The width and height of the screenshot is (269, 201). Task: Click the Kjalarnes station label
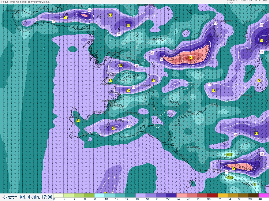pos(113,92)
